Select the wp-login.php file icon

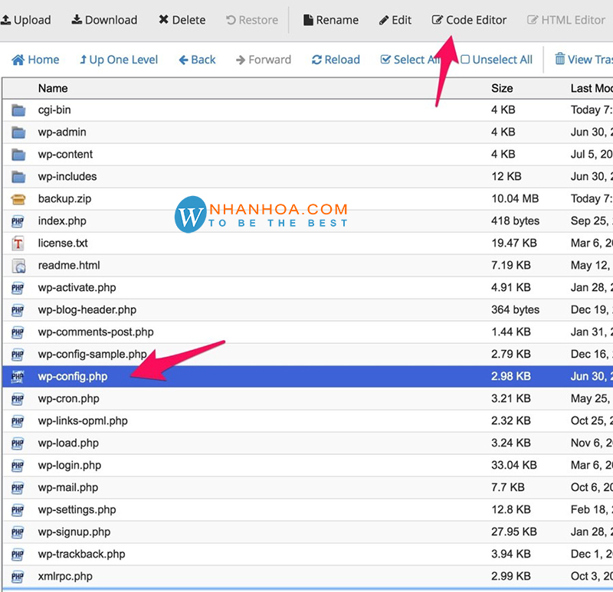(18, 466)
